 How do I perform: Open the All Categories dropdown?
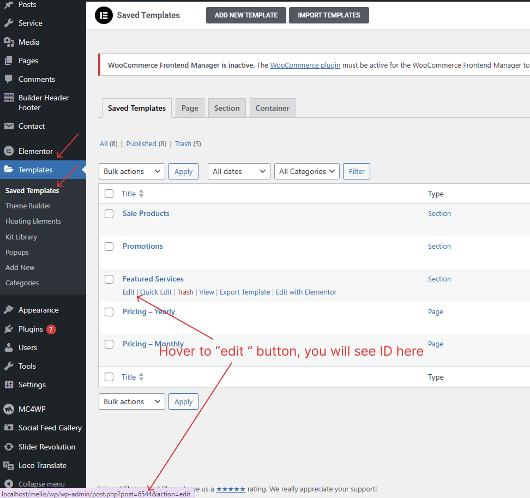click(x=307, y=171)
